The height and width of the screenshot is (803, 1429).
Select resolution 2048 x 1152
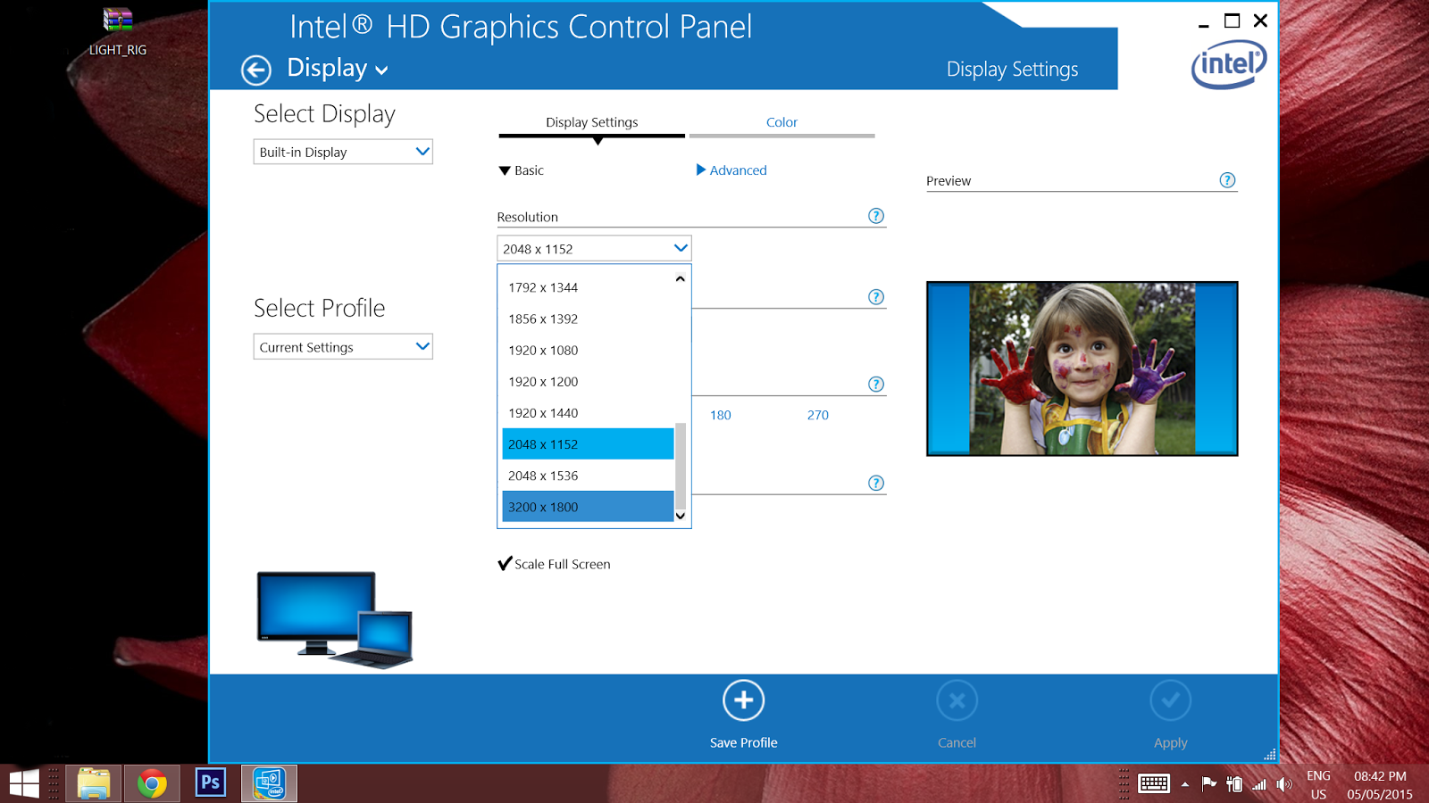pyautogui.click(x=588, y=443)
